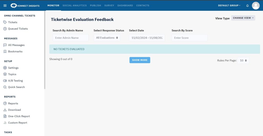Open the Rules Per Page dropdown
Viewport: 263px width, 136px height.
tap(243, 61)
